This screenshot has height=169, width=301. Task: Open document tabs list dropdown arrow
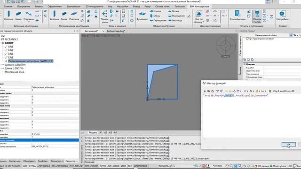tap(236, 31)
